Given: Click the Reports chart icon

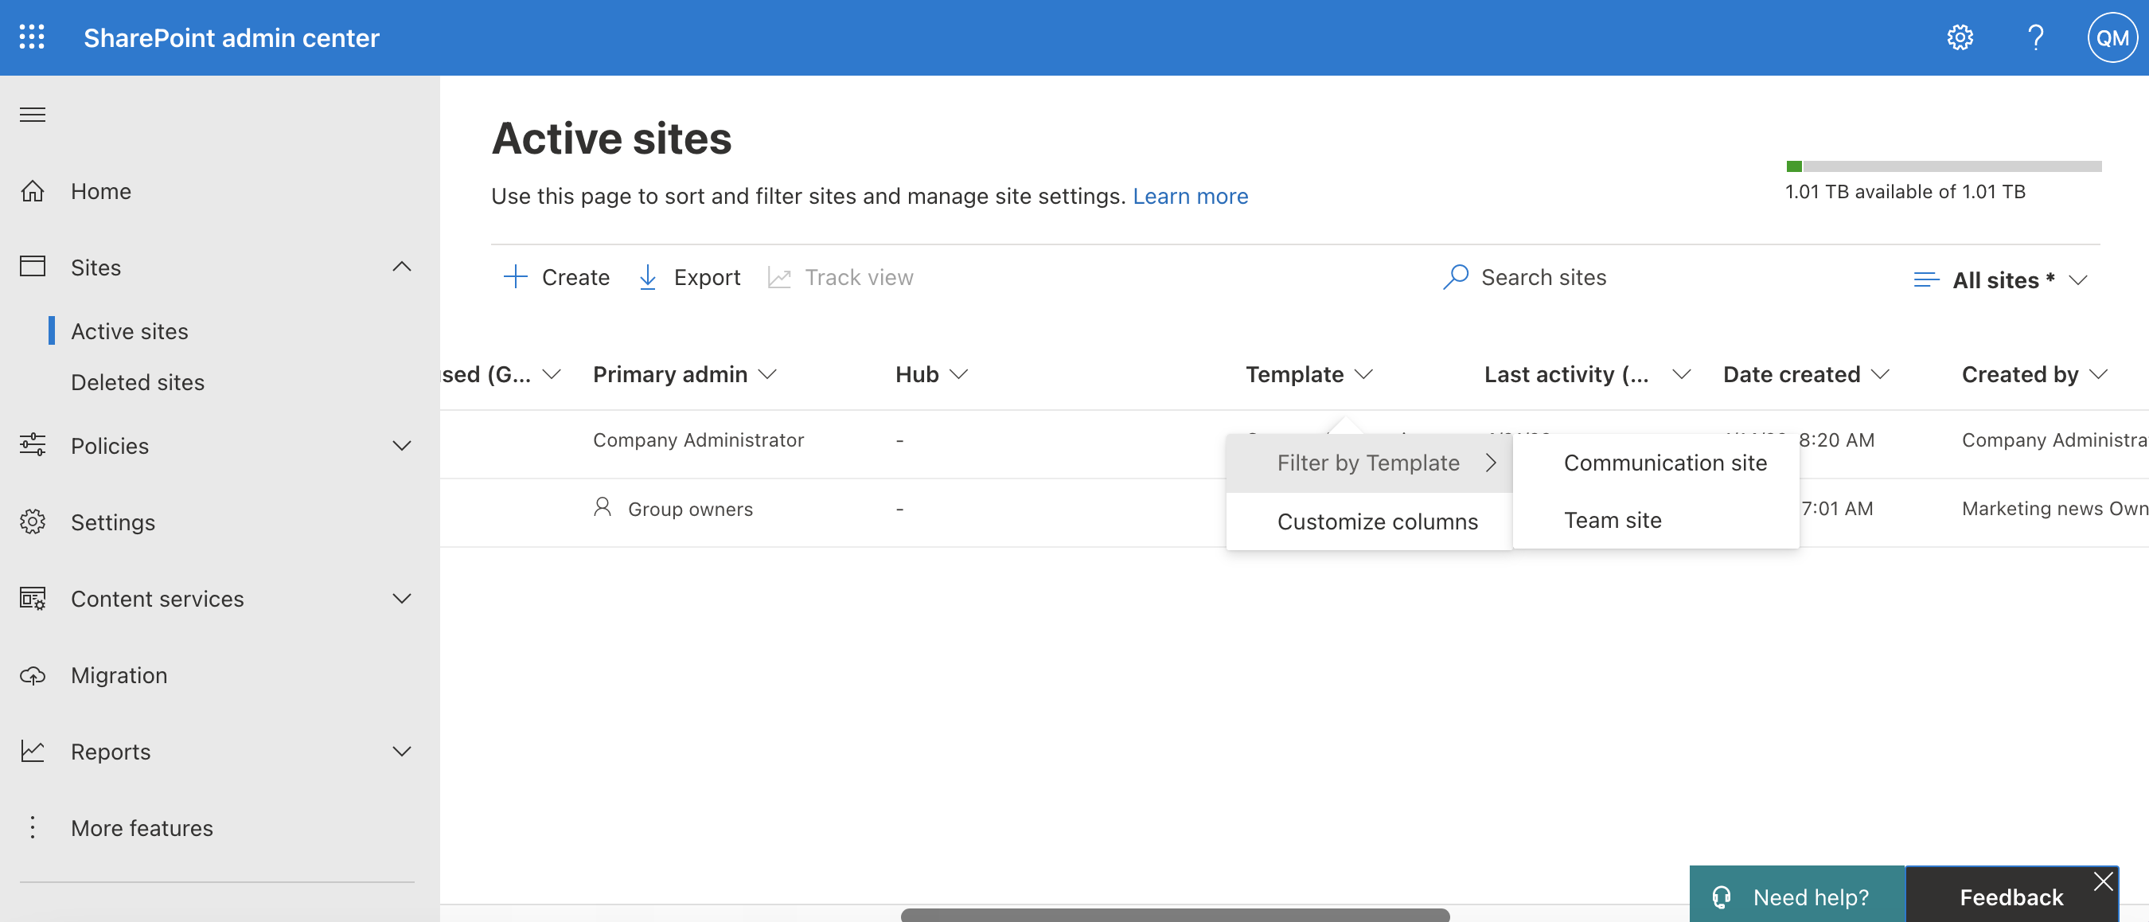Looking at the screenshot, I should pyautogui.click(x=33, y=751).
